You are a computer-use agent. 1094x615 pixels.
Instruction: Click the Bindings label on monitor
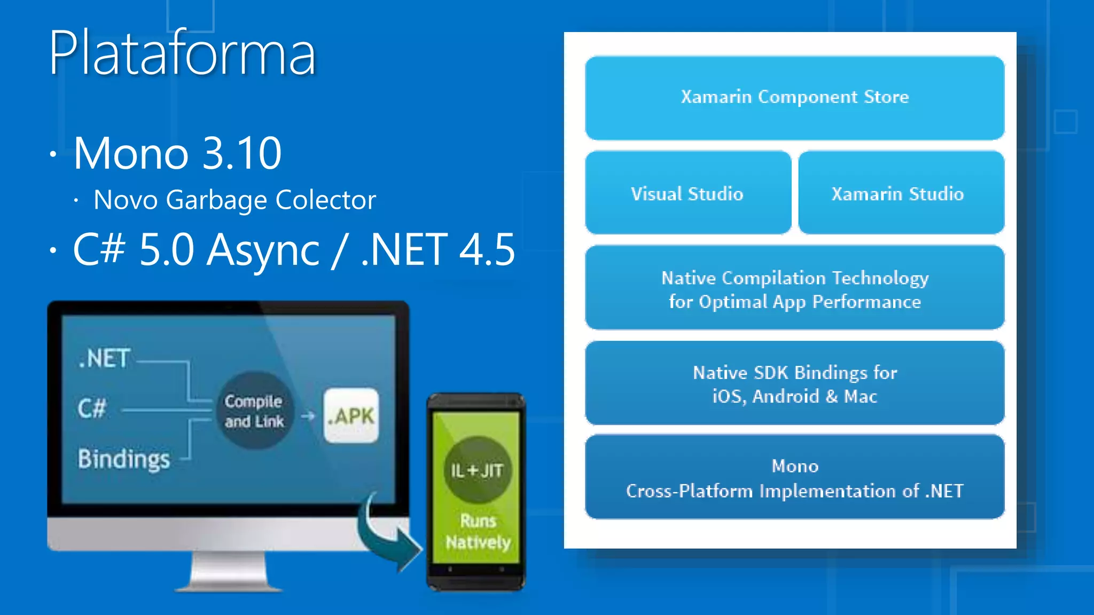[124, 459]
